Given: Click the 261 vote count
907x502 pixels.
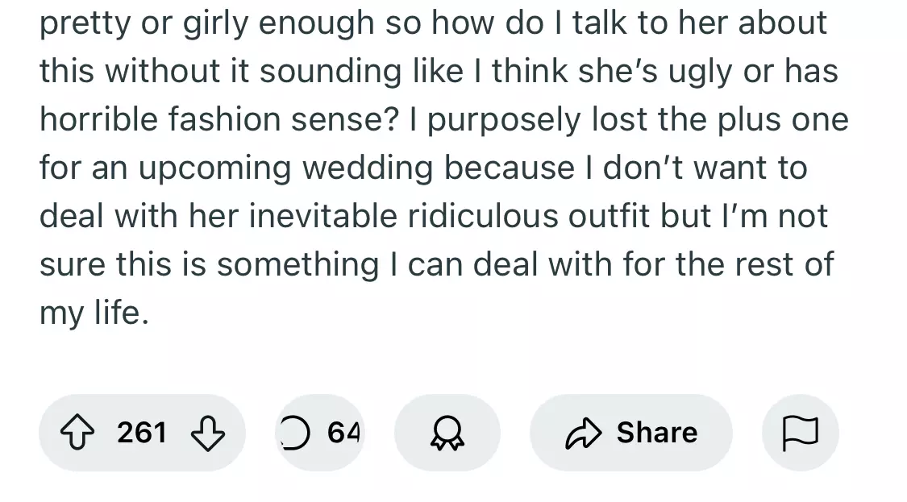Looking at the screenshot, I should pyautogui.click(x=142, y=434).
